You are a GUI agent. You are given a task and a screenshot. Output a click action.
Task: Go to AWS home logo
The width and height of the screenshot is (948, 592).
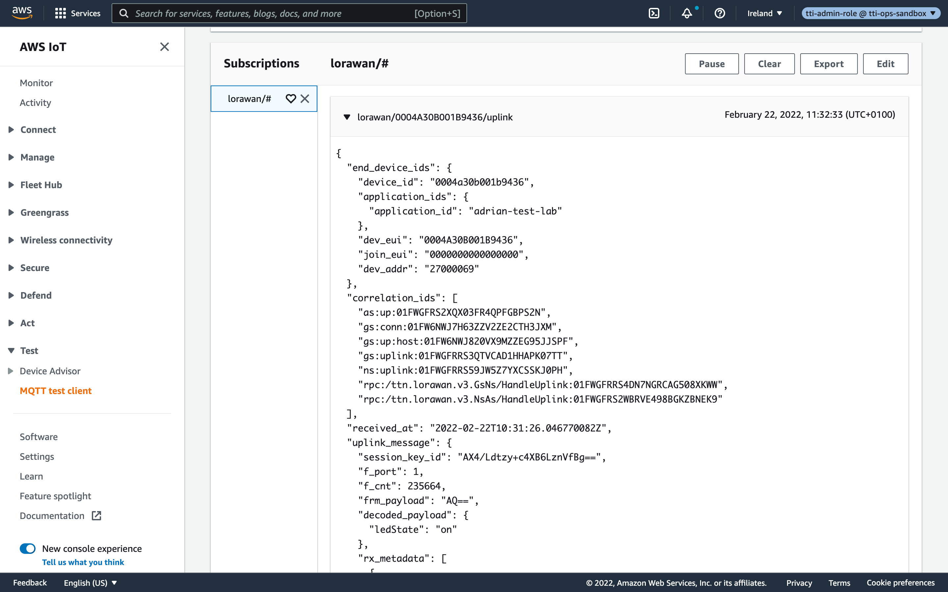tap(22, 13)
